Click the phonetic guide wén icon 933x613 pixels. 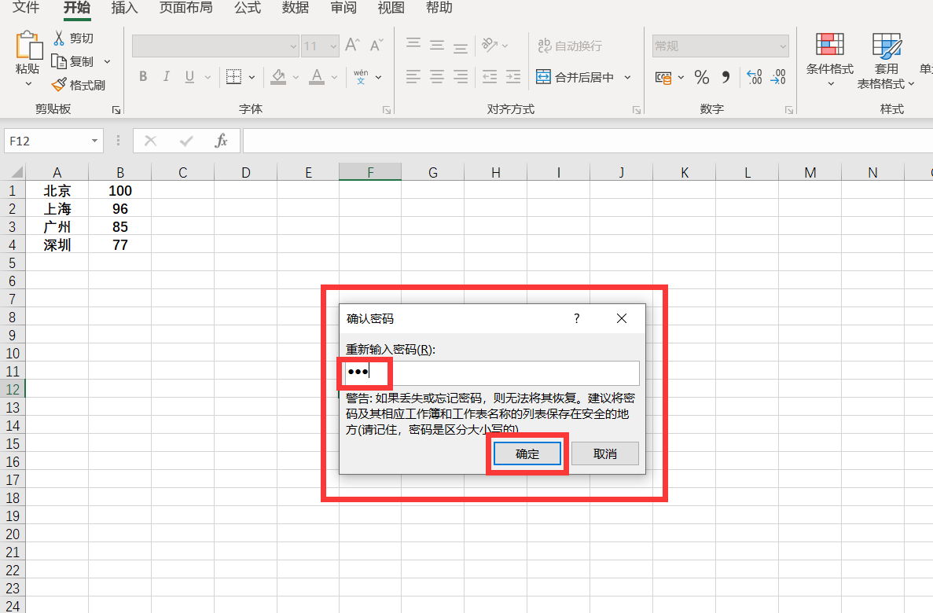click(361, 77)
